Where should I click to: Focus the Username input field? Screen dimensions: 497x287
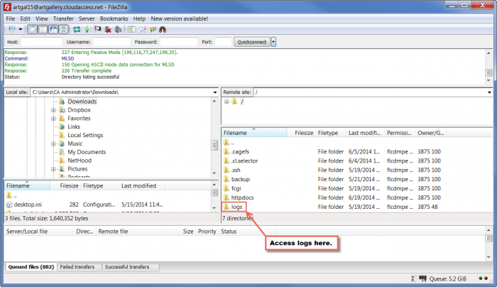(111, 42)
